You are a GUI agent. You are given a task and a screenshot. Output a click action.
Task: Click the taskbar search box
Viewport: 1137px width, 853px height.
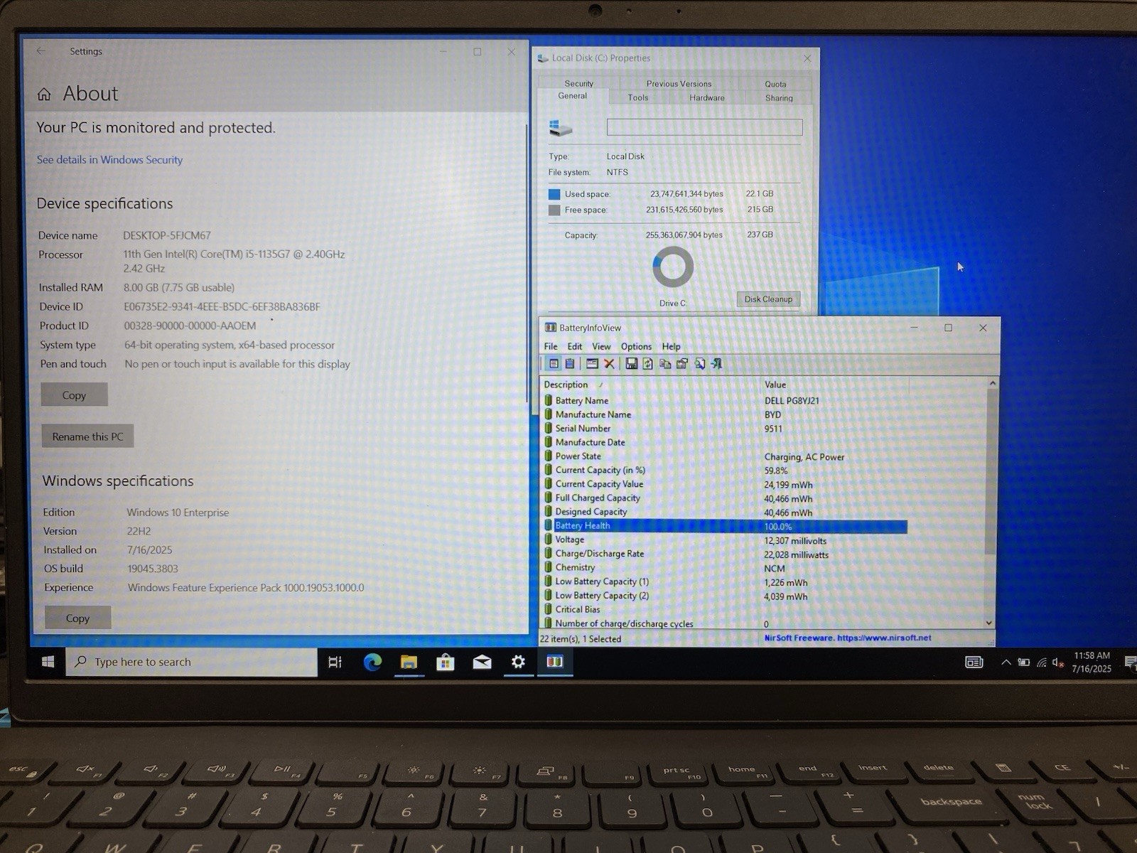coord(192,662)
